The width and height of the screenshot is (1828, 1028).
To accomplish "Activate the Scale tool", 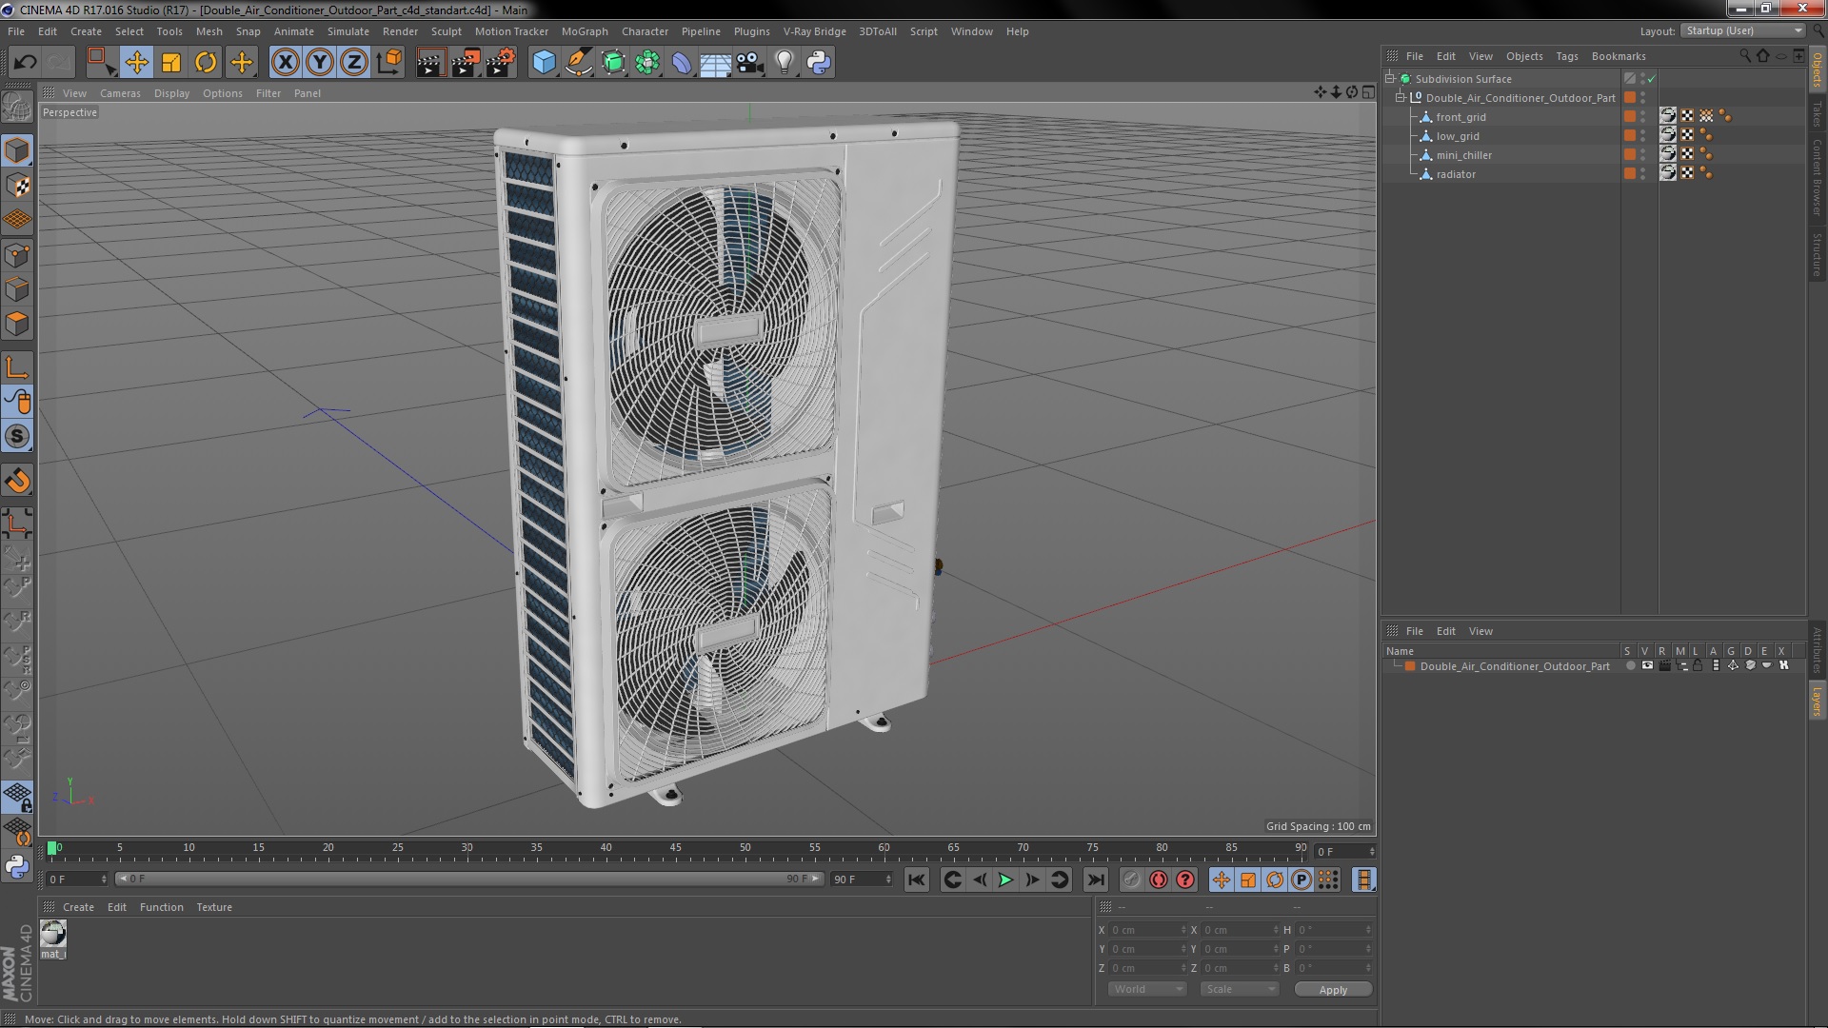I will click(171, 63).
